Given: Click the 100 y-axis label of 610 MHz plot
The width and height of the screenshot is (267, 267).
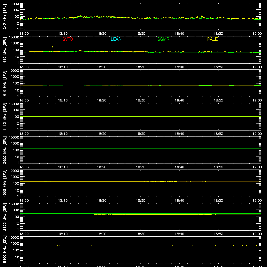Looking at the screenshot, I should [16, 83].
